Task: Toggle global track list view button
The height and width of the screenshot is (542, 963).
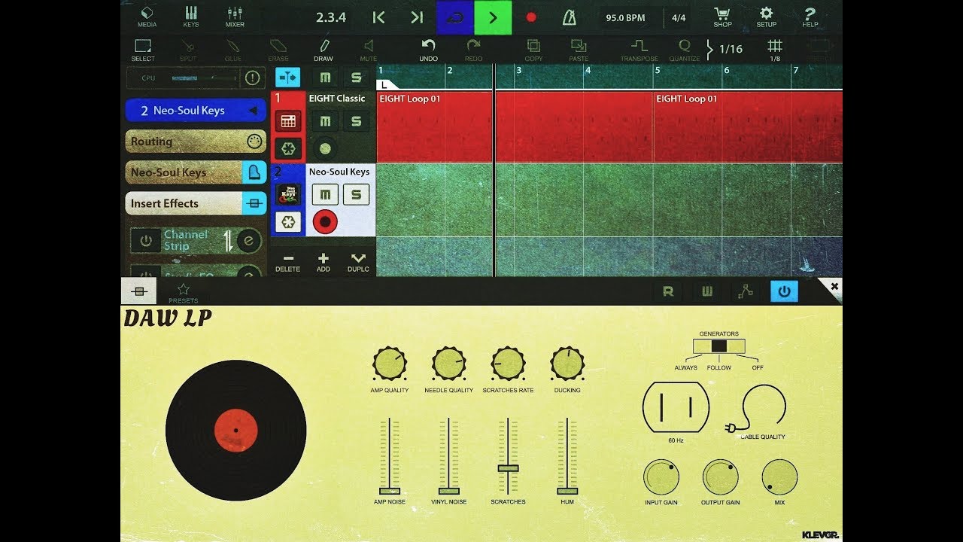Action: pos(287,78)
